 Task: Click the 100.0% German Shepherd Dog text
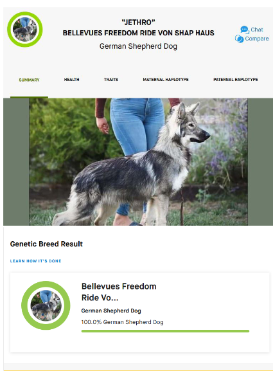coord(122,322)
